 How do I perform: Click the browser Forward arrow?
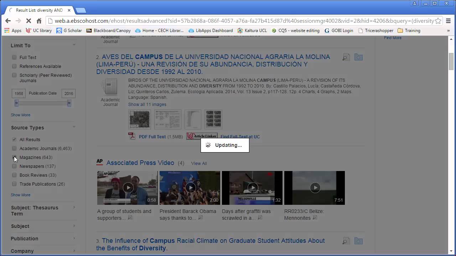point(18,21)
